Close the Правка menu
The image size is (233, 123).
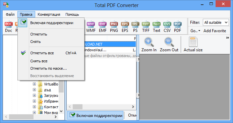click(26, 14)
